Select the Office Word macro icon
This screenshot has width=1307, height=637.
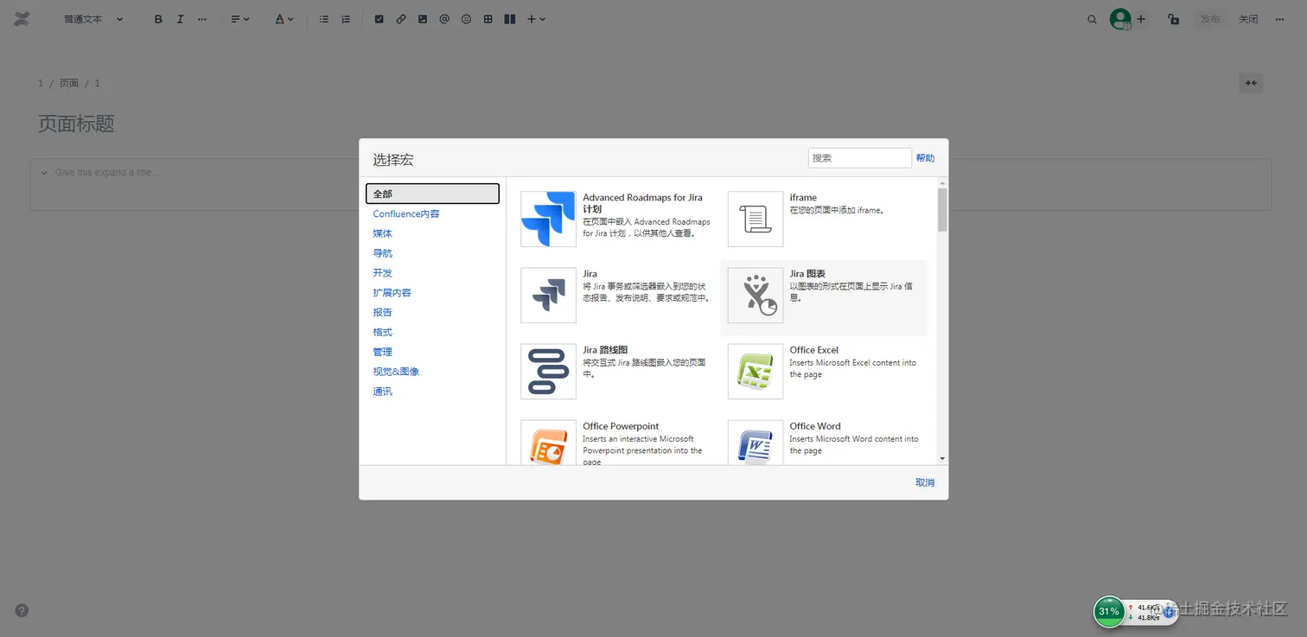(x=756, y=443)
